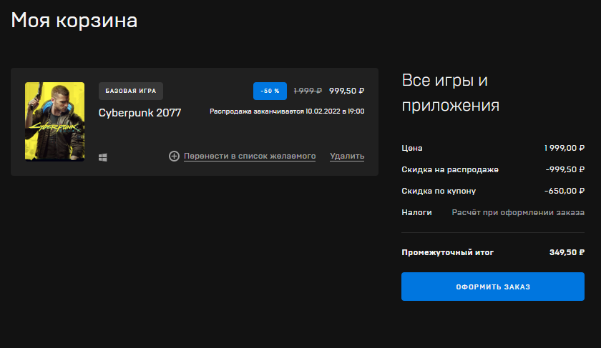Click the Скидка по купону label

pyautogui.click(x=439, y=191)
